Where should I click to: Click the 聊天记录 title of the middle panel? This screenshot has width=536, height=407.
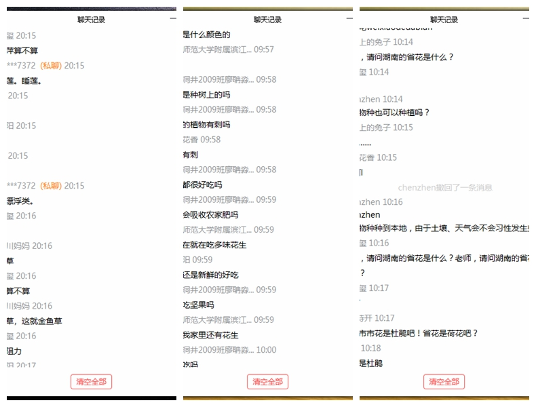coord(267,20)
